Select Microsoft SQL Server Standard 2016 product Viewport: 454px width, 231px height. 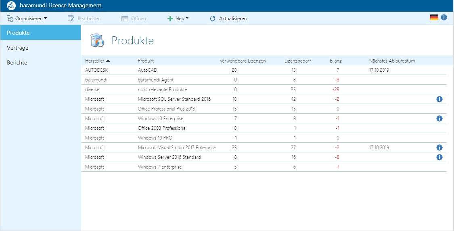point(174,99)
